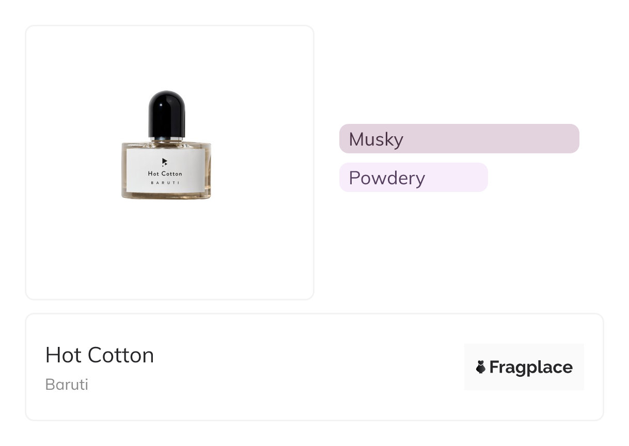Click the black perfume bottle cap

click(166, 114)
